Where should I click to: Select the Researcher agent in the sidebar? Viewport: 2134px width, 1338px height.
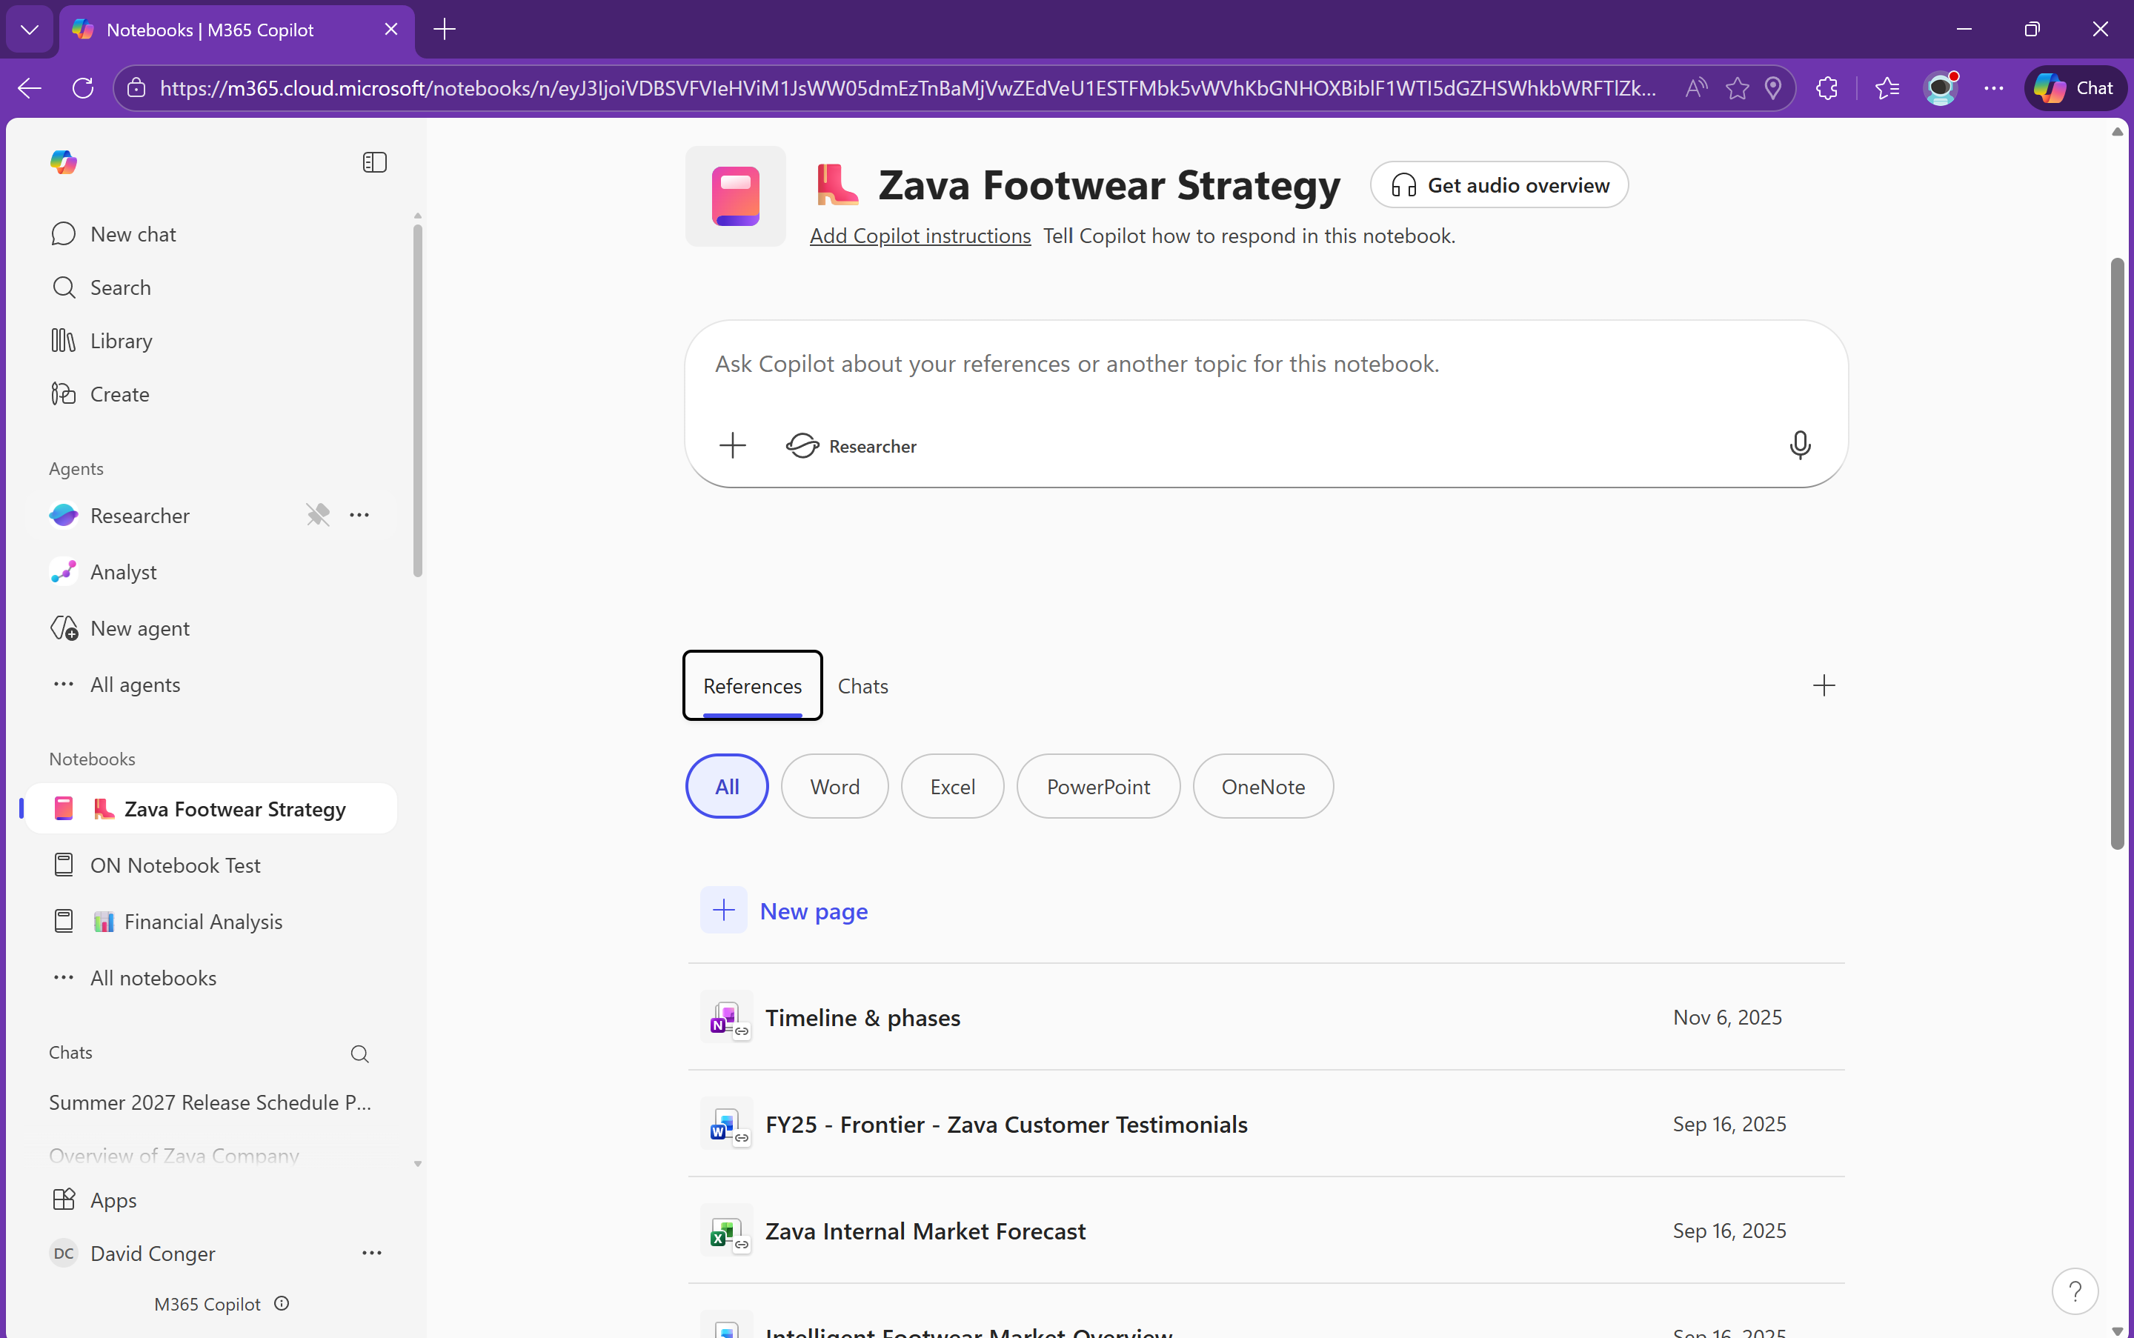click(x=140, y=515)
